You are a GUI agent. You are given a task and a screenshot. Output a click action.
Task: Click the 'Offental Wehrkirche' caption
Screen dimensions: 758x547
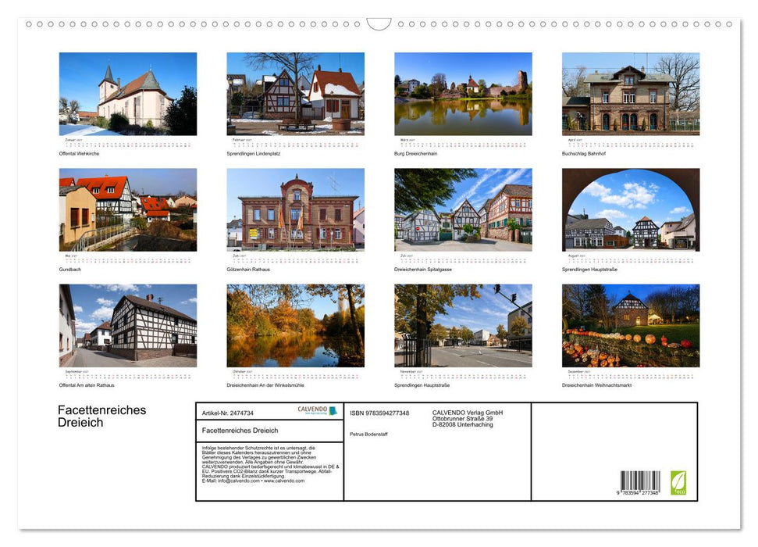pos(80,153)
